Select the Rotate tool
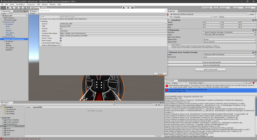The image size is (257, 140). 12,8
